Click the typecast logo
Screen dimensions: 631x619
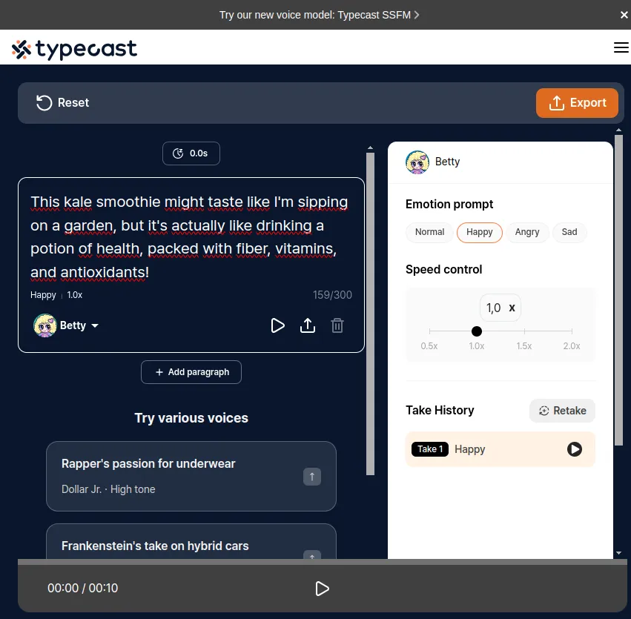point(74,49)
